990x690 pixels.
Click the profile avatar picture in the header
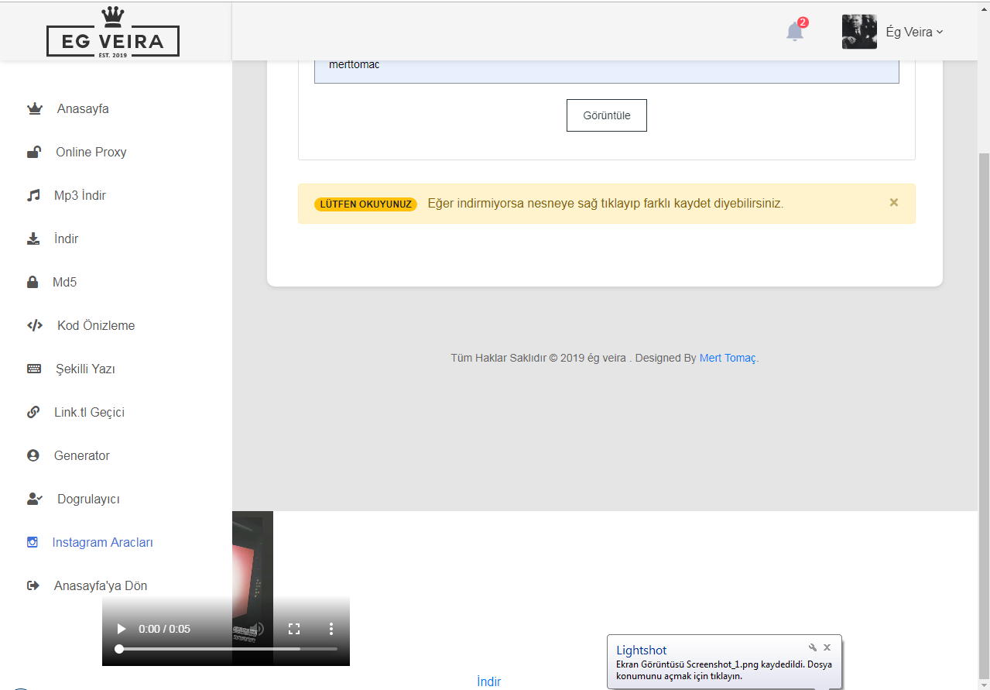(x=859, y=32)
